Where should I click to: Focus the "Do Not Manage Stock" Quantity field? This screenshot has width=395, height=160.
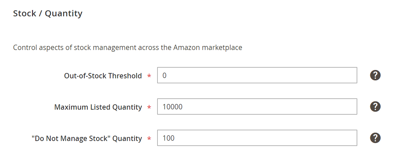pos(257,138)
